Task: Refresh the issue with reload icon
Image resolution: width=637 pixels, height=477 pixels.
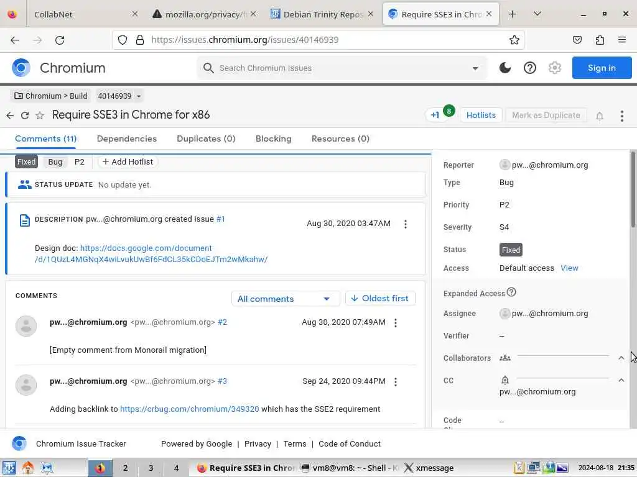Action: point(25,116)
